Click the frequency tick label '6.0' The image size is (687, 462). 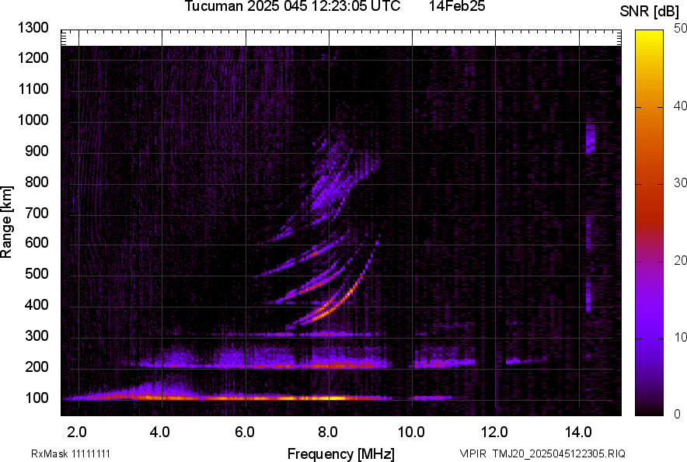pyautogui.click(x=245, y=432)
